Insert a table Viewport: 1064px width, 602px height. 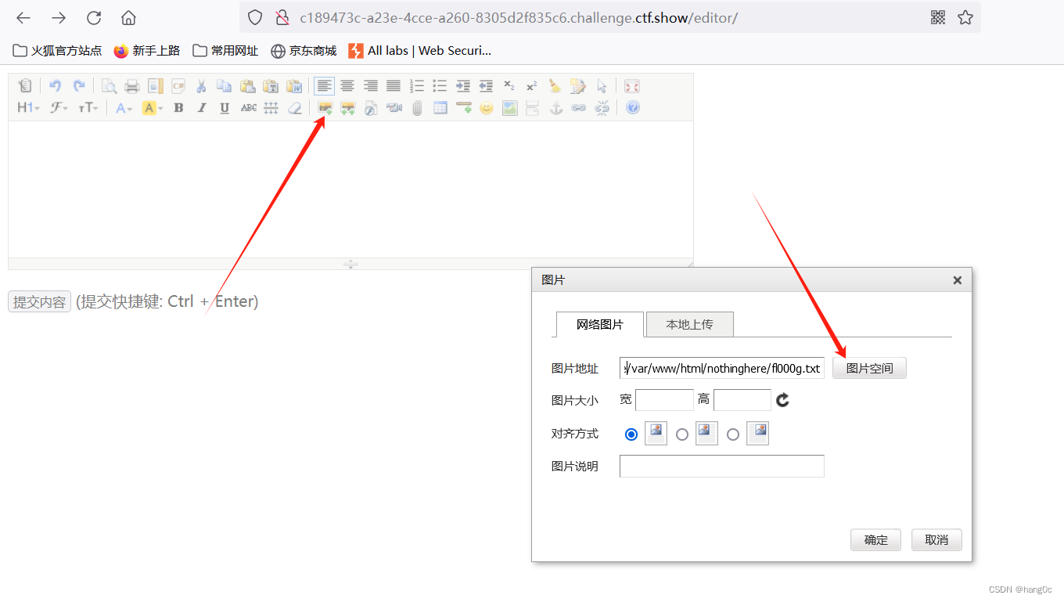(x=440, y=108)
